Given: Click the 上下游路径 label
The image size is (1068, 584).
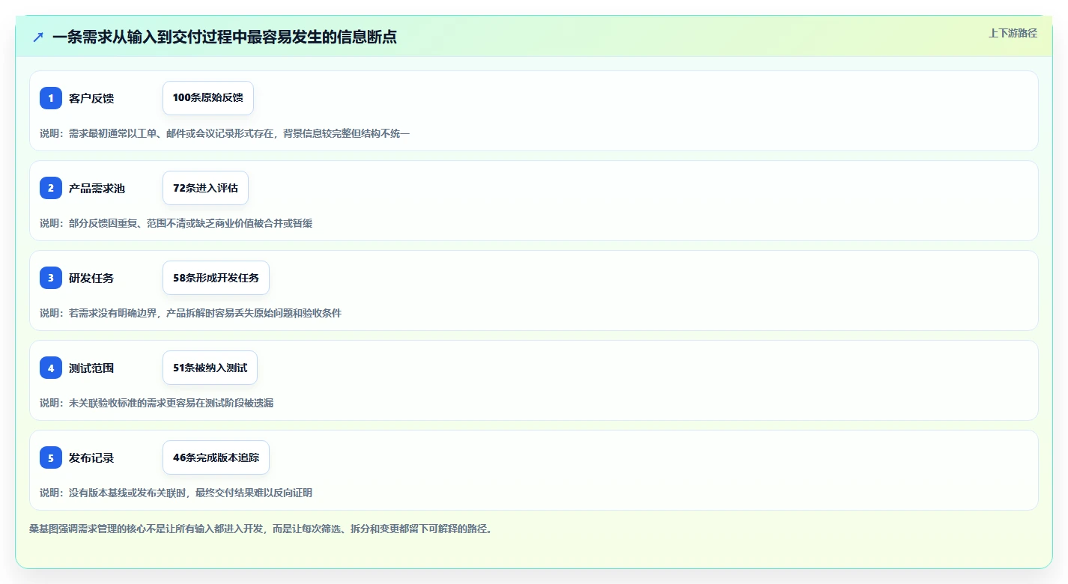Looking at the screenshot, I should [x=1013, y=33].
